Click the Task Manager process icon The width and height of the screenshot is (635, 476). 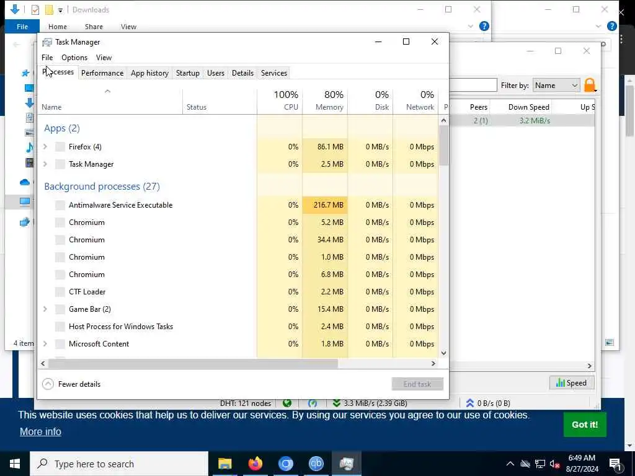[x=60, y=164]
